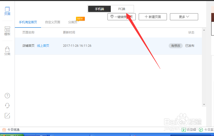Click the update time 2017-11-26 16:11:26
Image resolution: width=214 pixels, height=136 pixels.
[x=77, y=46]
